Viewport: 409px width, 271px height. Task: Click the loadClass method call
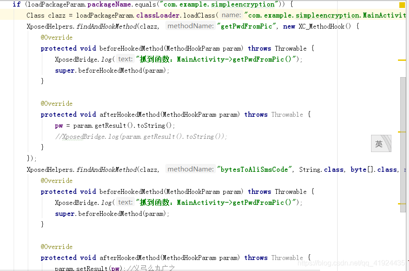pyautogui.click(x=199, y=15)
